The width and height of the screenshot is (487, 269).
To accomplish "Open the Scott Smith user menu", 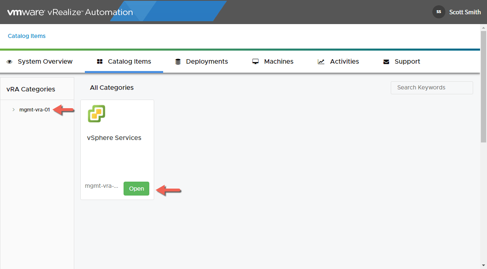I will coord(465,12).
